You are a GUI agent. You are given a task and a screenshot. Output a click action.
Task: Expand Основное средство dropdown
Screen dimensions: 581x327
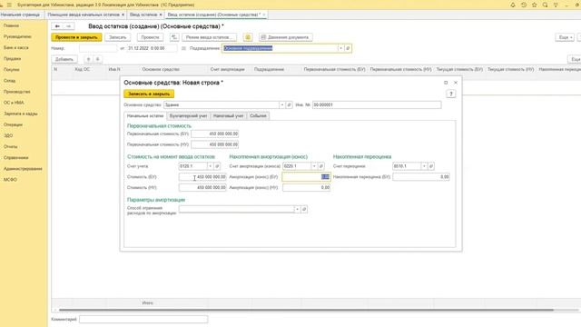pos(282,105)
